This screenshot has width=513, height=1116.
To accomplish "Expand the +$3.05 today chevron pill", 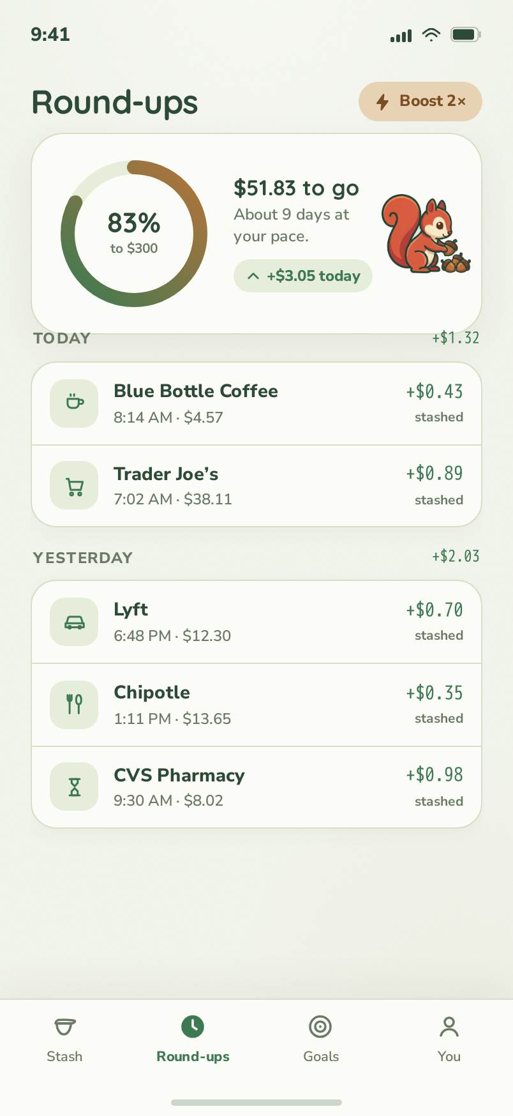I will coord(303,276).
